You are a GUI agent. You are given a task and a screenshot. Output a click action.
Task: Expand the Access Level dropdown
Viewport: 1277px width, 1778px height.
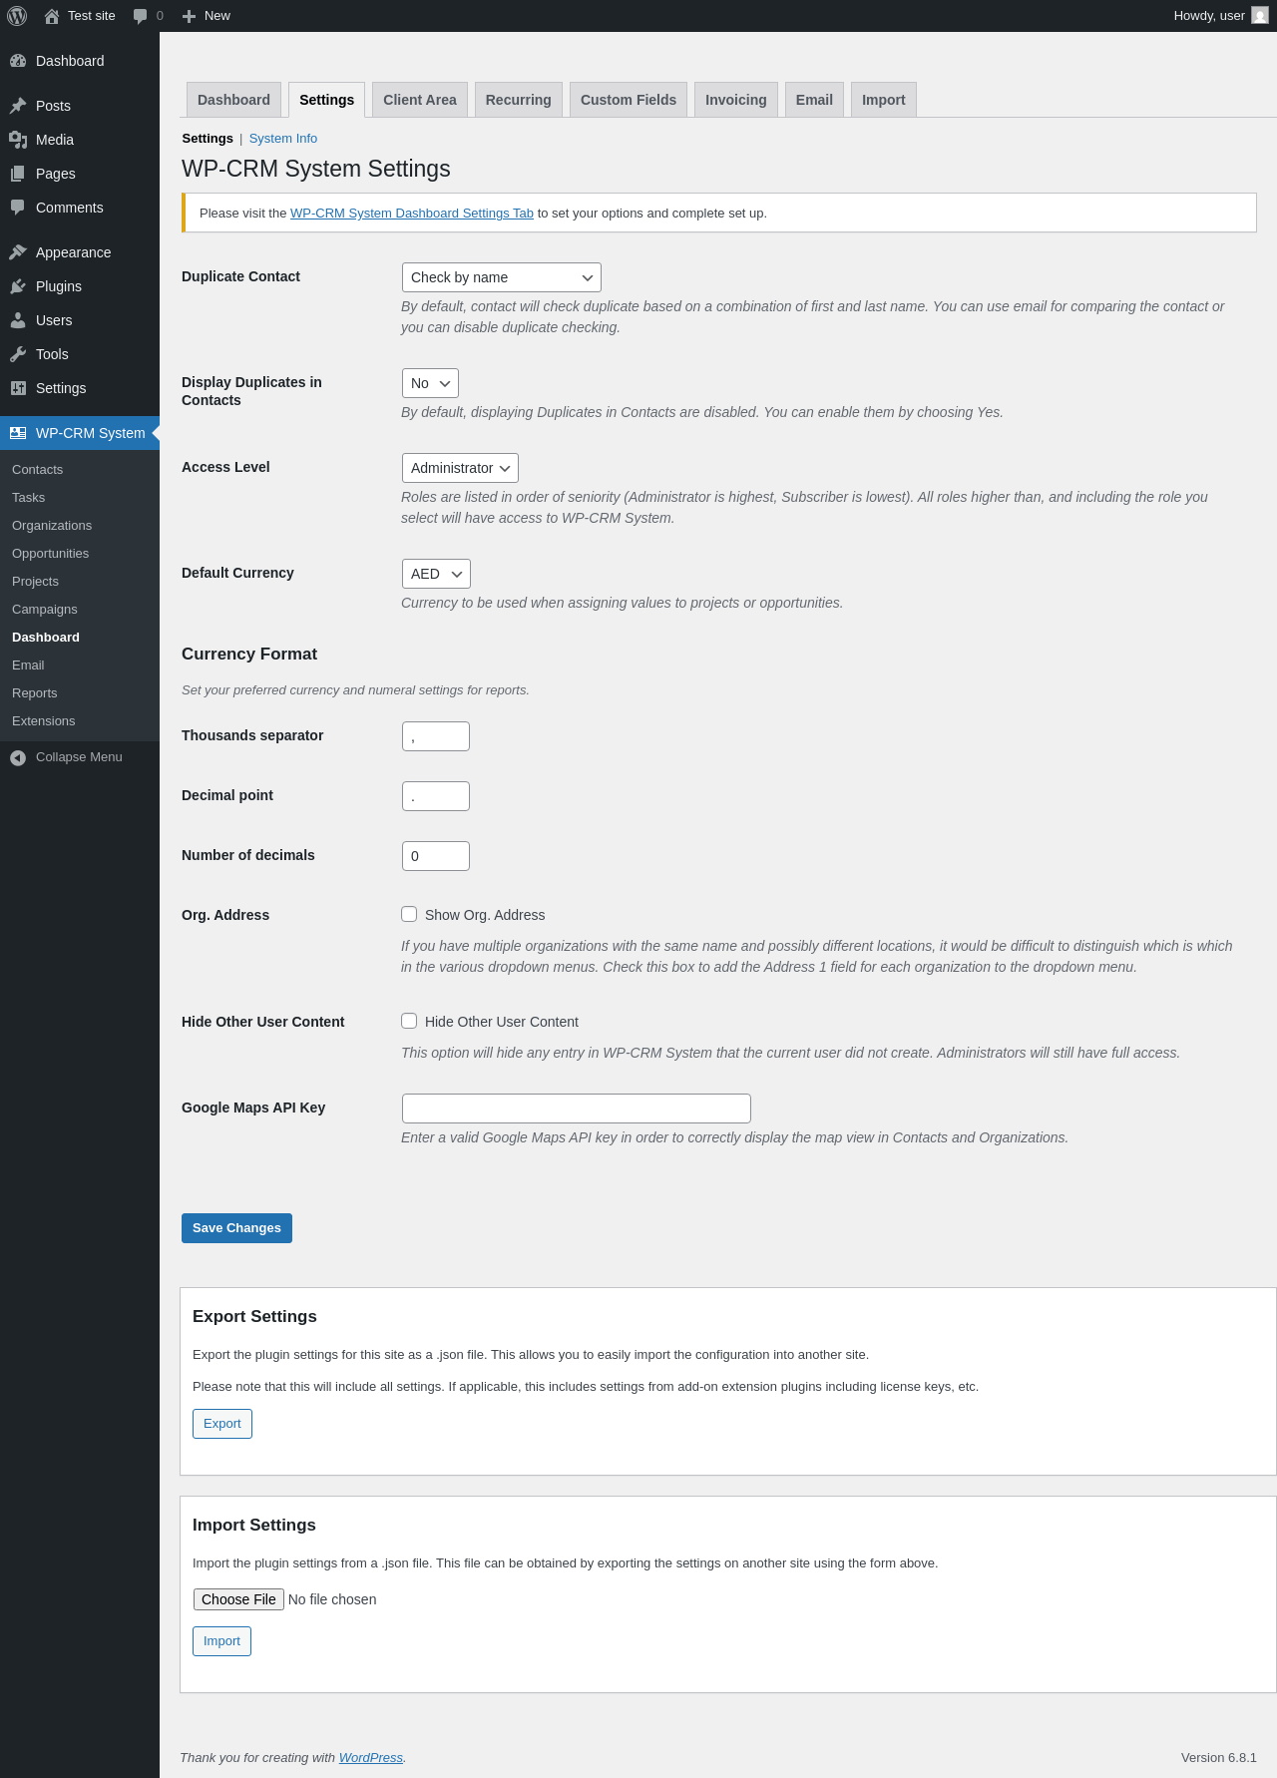tap(460, 468)
